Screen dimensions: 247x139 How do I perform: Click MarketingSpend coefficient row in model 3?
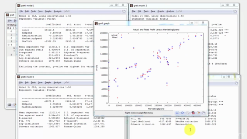coord(57,107)
